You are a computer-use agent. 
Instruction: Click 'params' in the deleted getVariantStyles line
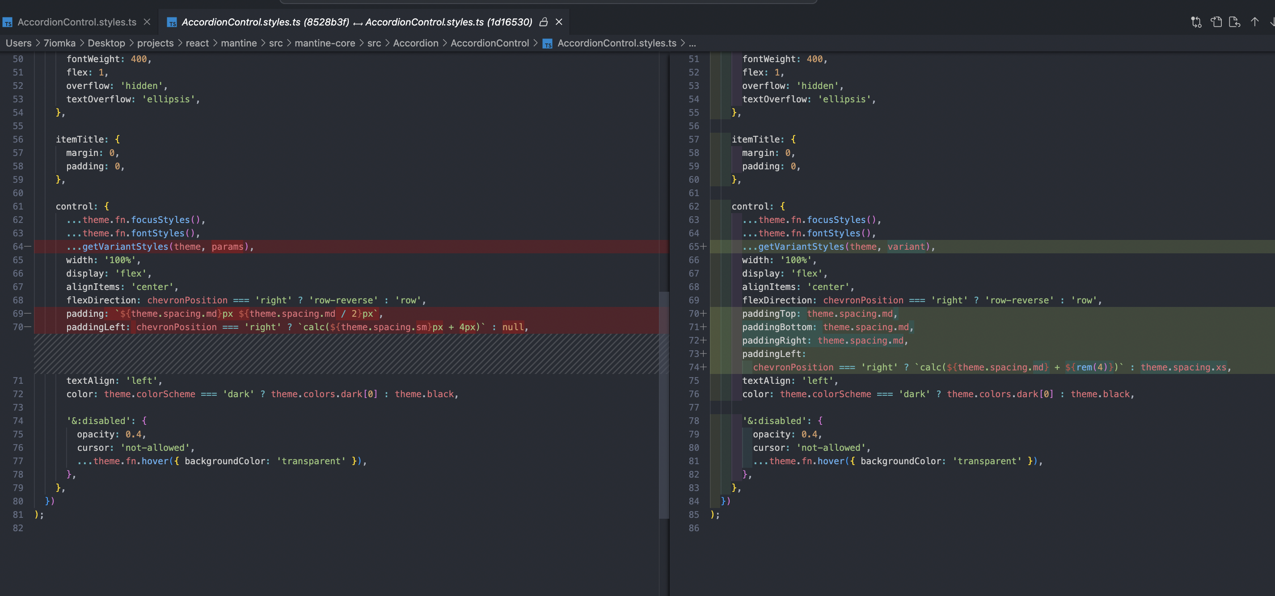tap(228, 246)
